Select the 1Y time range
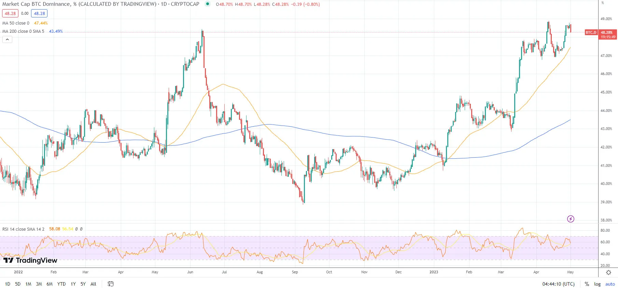Viewport: 618px width, 288px height. tap(73, 284)
